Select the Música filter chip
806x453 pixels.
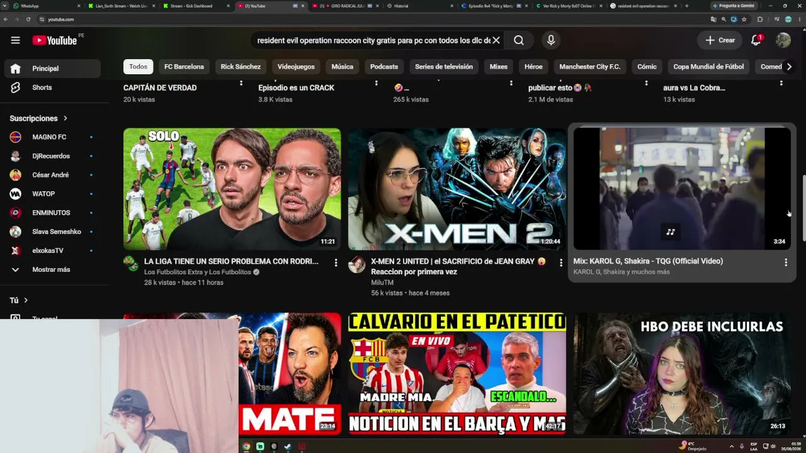343,67
